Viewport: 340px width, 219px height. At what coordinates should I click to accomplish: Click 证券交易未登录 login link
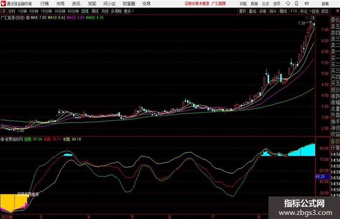coord(197,4)
